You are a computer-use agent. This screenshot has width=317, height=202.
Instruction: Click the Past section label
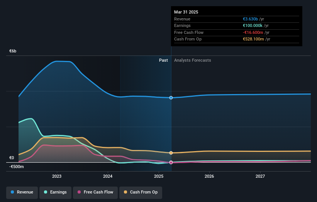tap(163, 60)
